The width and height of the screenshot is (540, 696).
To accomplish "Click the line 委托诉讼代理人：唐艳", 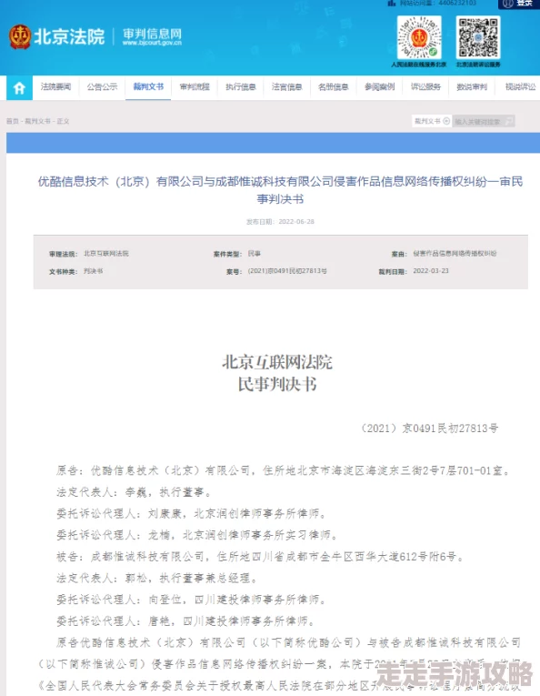I will [x=185, y=621].
